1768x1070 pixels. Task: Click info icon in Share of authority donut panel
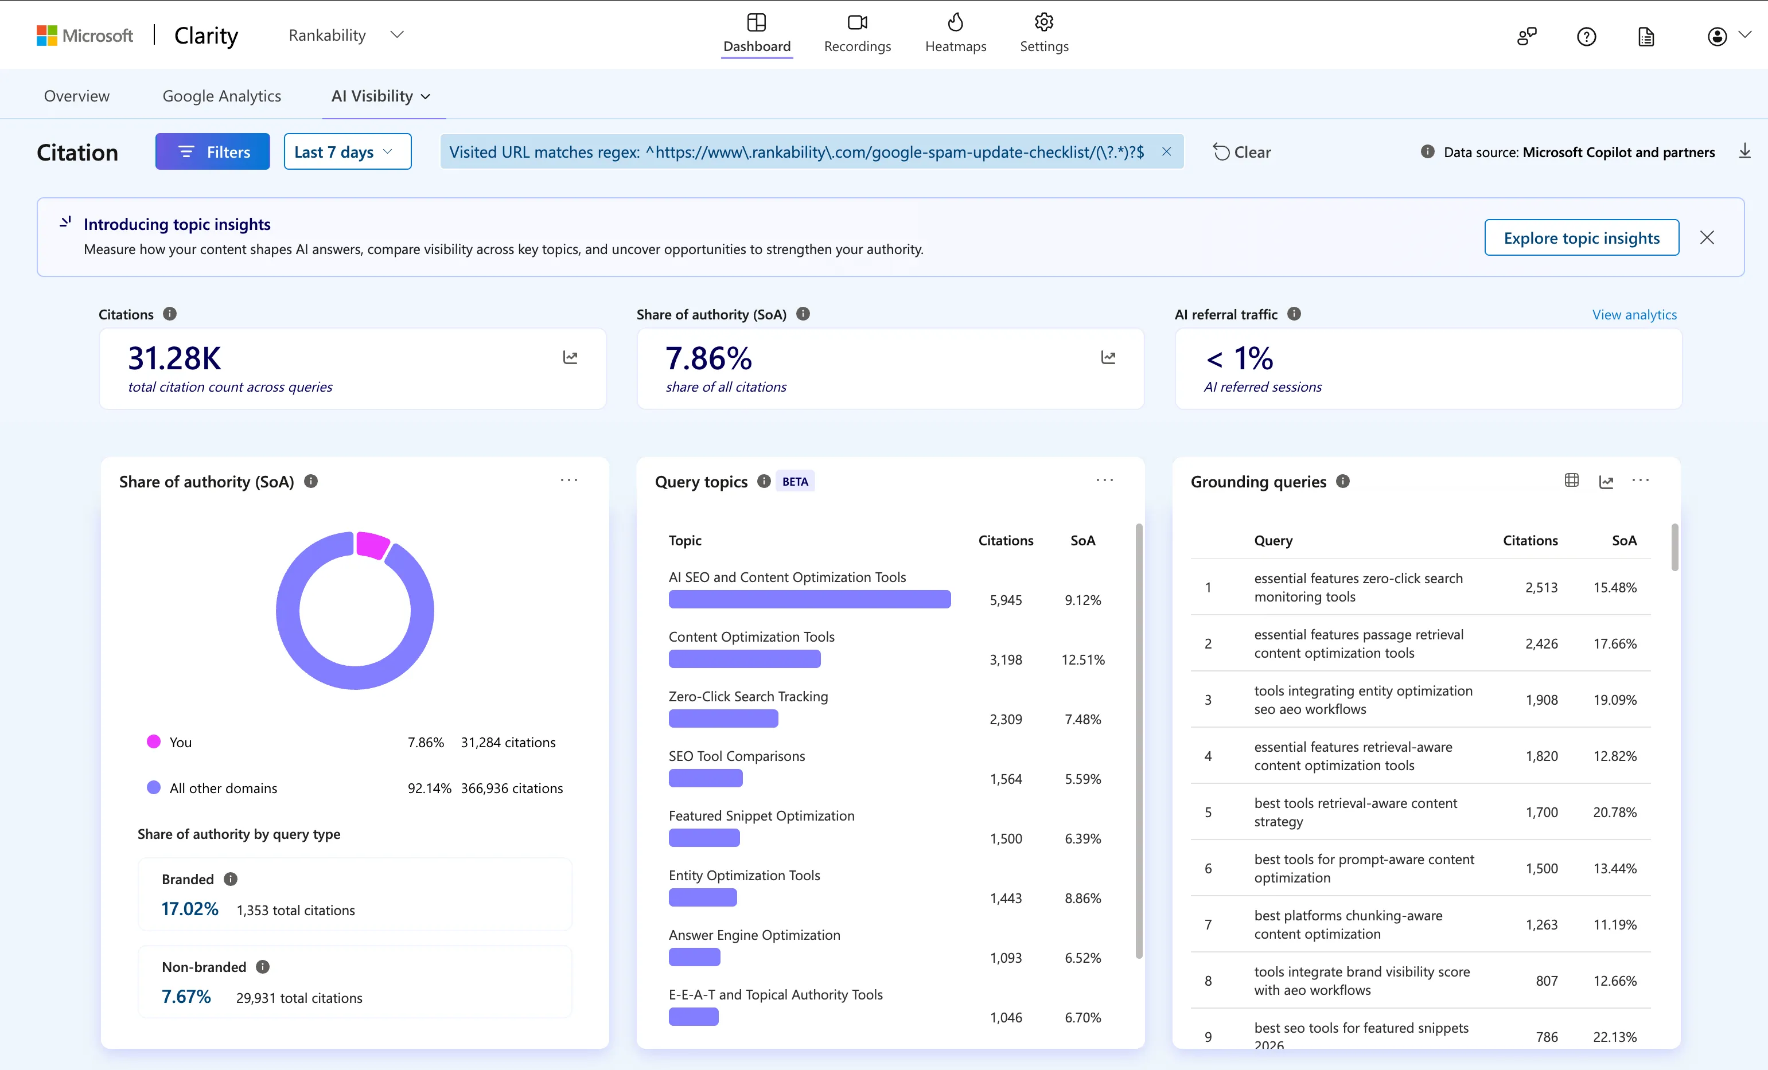point(311,481)
